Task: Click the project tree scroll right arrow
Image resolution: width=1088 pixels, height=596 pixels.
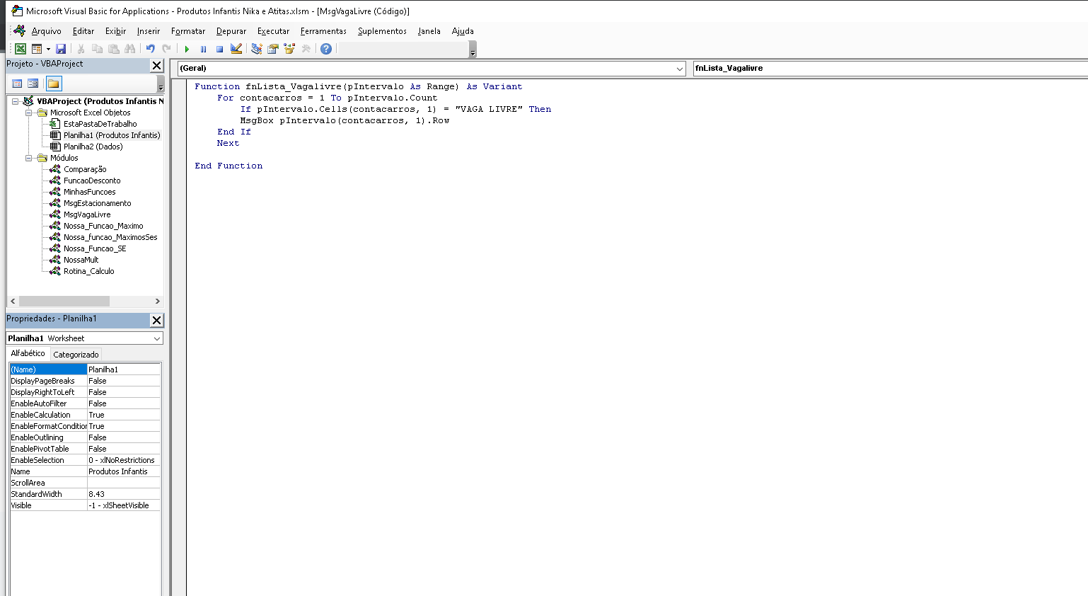Action: [157, 302]
